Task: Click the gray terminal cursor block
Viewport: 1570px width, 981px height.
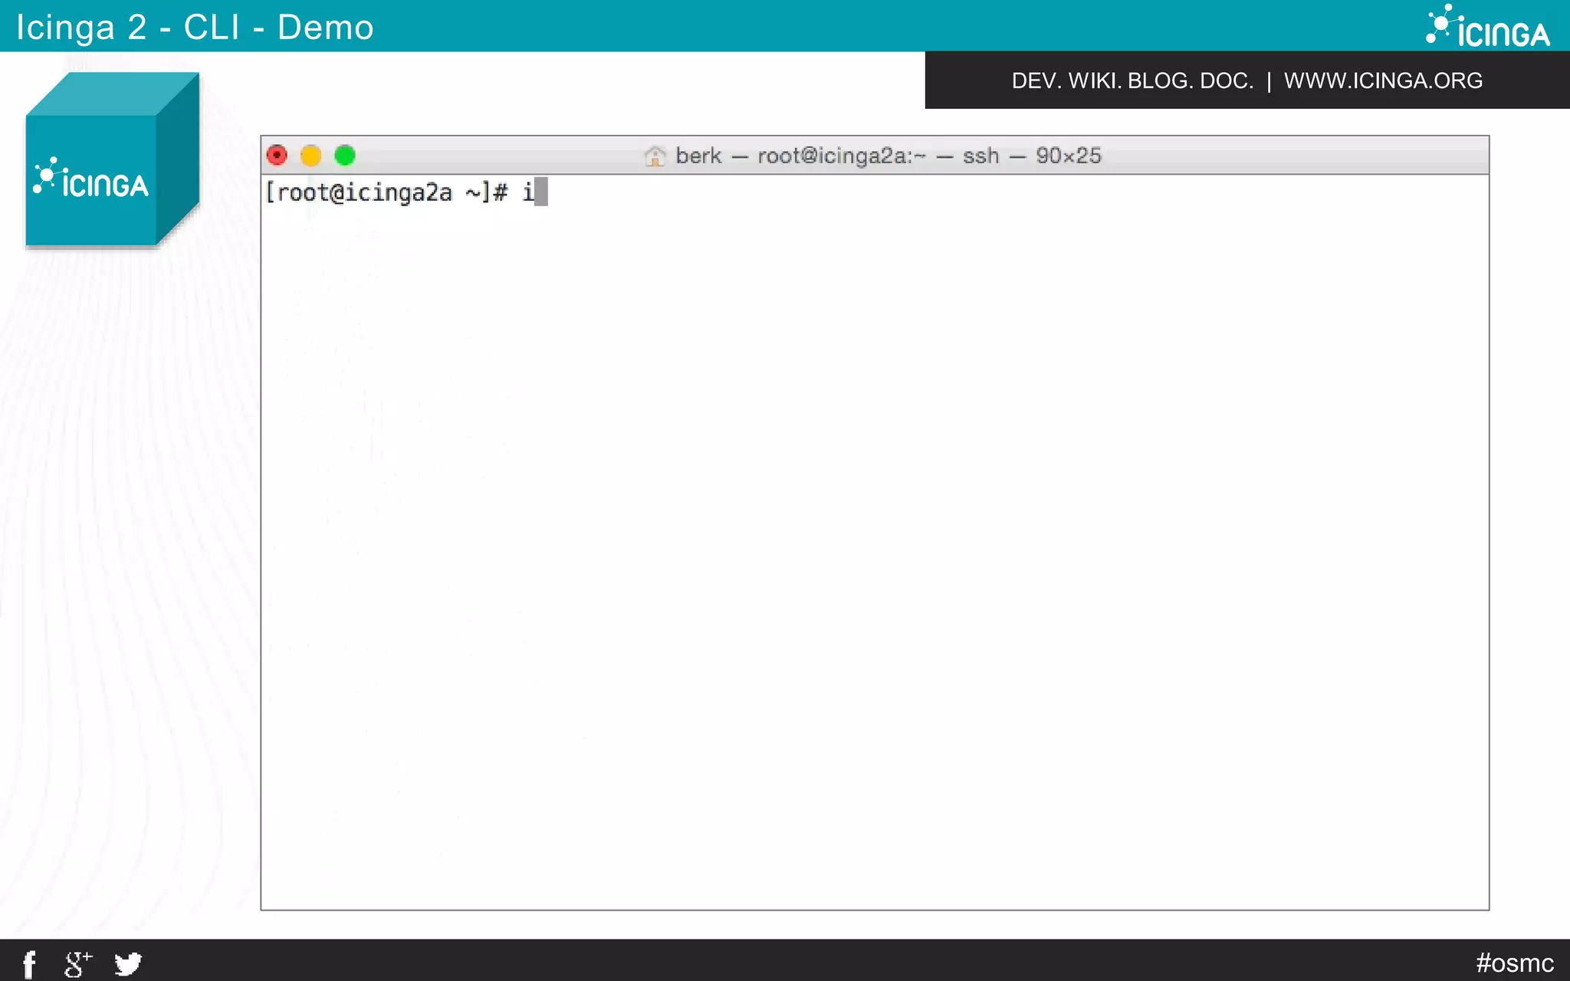Action: point(541,192)
